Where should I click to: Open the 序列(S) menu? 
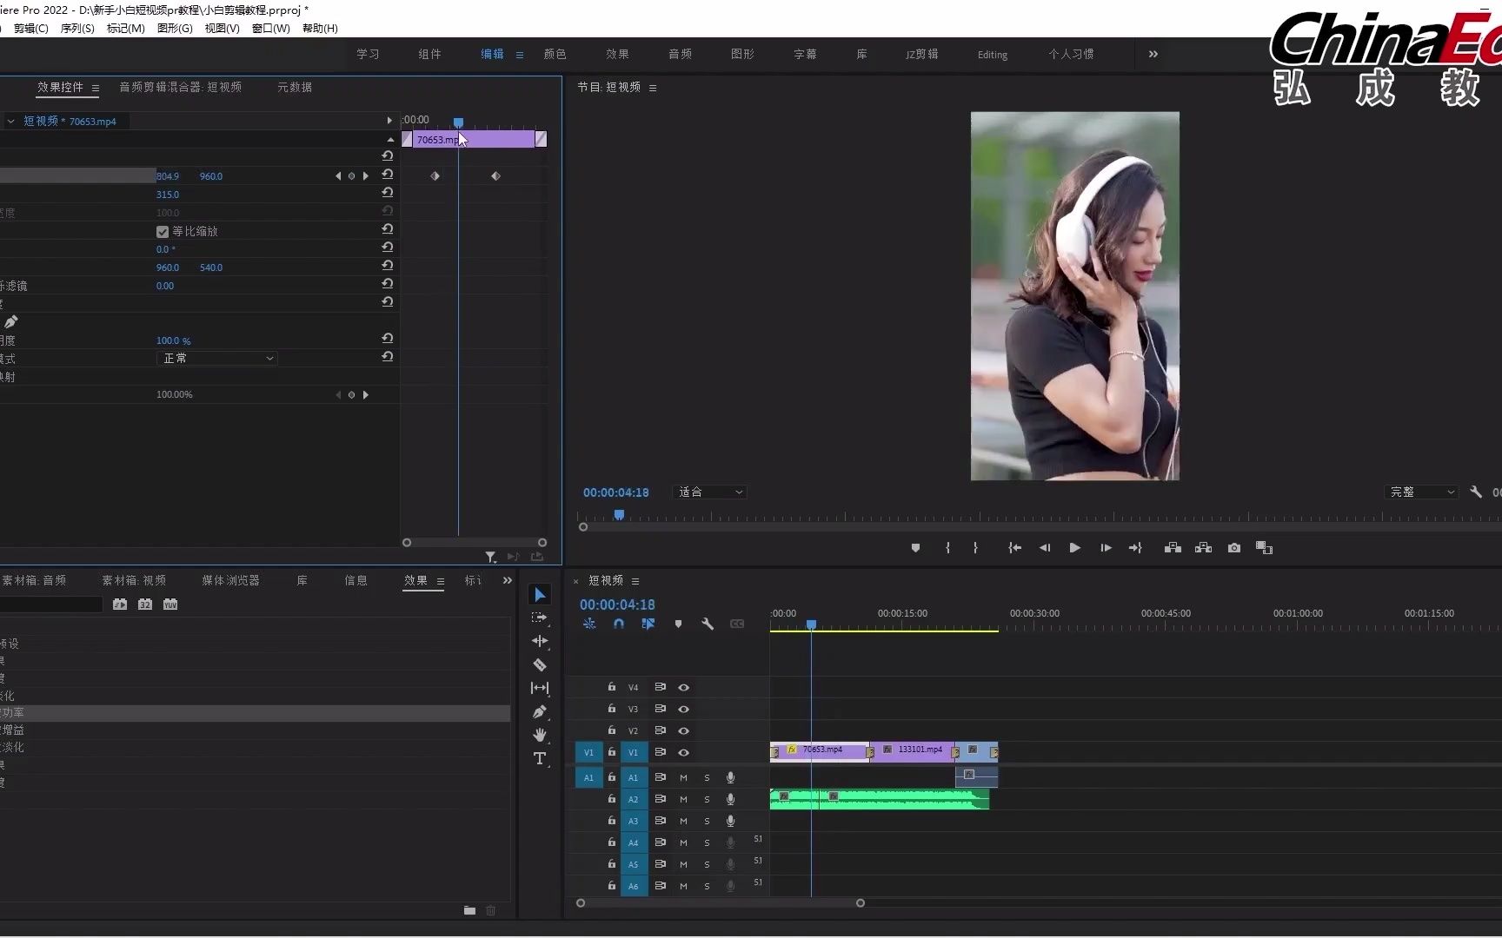click(x=77, y=29)
